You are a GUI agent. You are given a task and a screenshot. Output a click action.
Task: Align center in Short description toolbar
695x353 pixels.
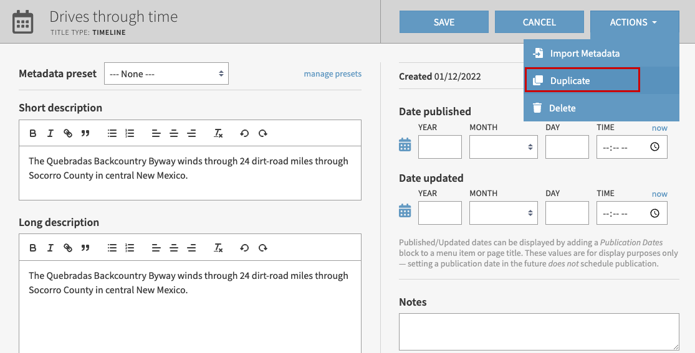tap(174, 133)
